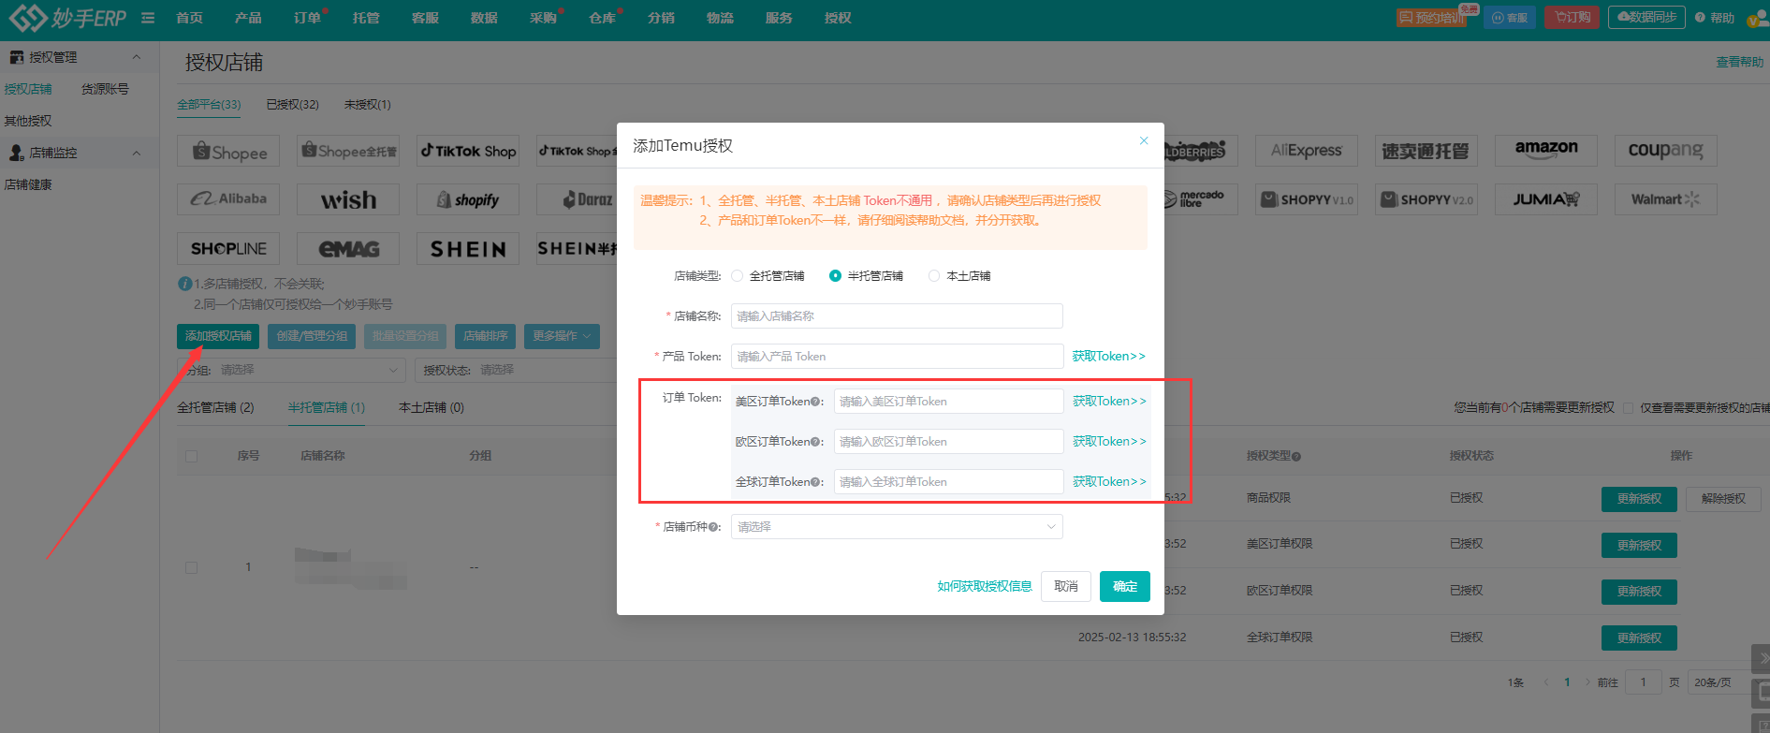Collapse the 店铺监控 sidebar section
The height and width of the screenshot is (733, 1770).
point(136,153)
